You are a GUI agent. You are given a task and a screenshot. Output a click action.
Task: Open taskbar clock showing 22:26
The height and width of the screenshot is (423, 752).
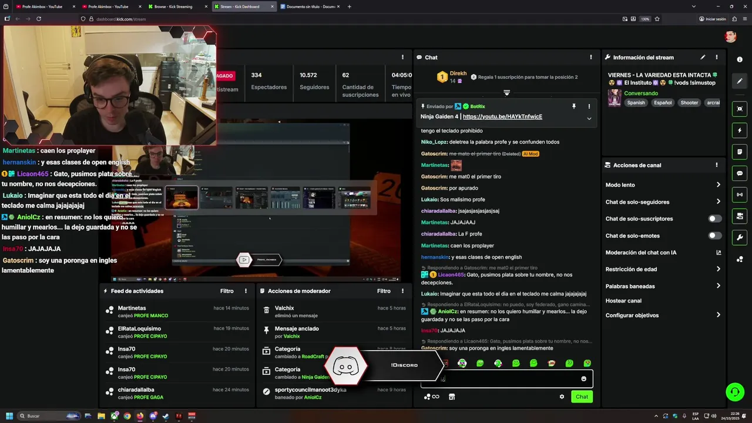(x=729, y=416)
